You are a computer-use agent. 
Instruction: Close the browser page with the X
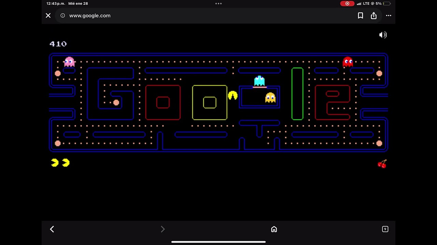[48, 16]
